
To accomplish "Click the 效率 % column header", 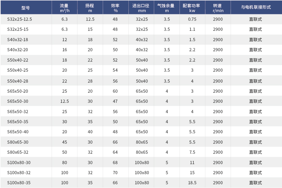I will point(115,8).
